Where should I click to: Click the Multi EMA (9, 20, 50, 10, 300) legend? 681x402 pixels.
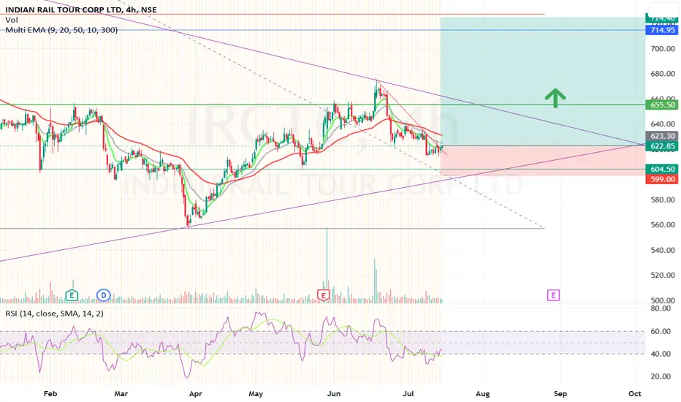click(x=61, y=30)
